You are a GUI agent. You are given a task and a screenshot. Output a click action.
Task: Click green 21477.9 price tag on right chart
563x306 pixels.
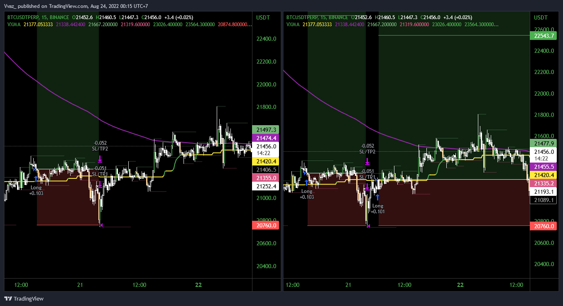(544, 143)
